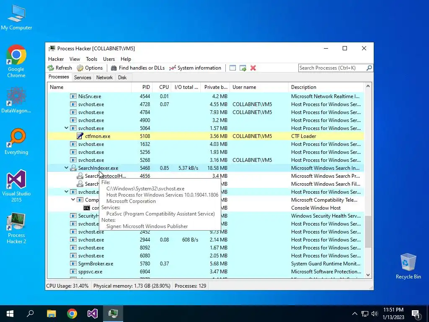Sort by Private bytes column header
Viewport: 429px width, 322px height.
(215, 87)
